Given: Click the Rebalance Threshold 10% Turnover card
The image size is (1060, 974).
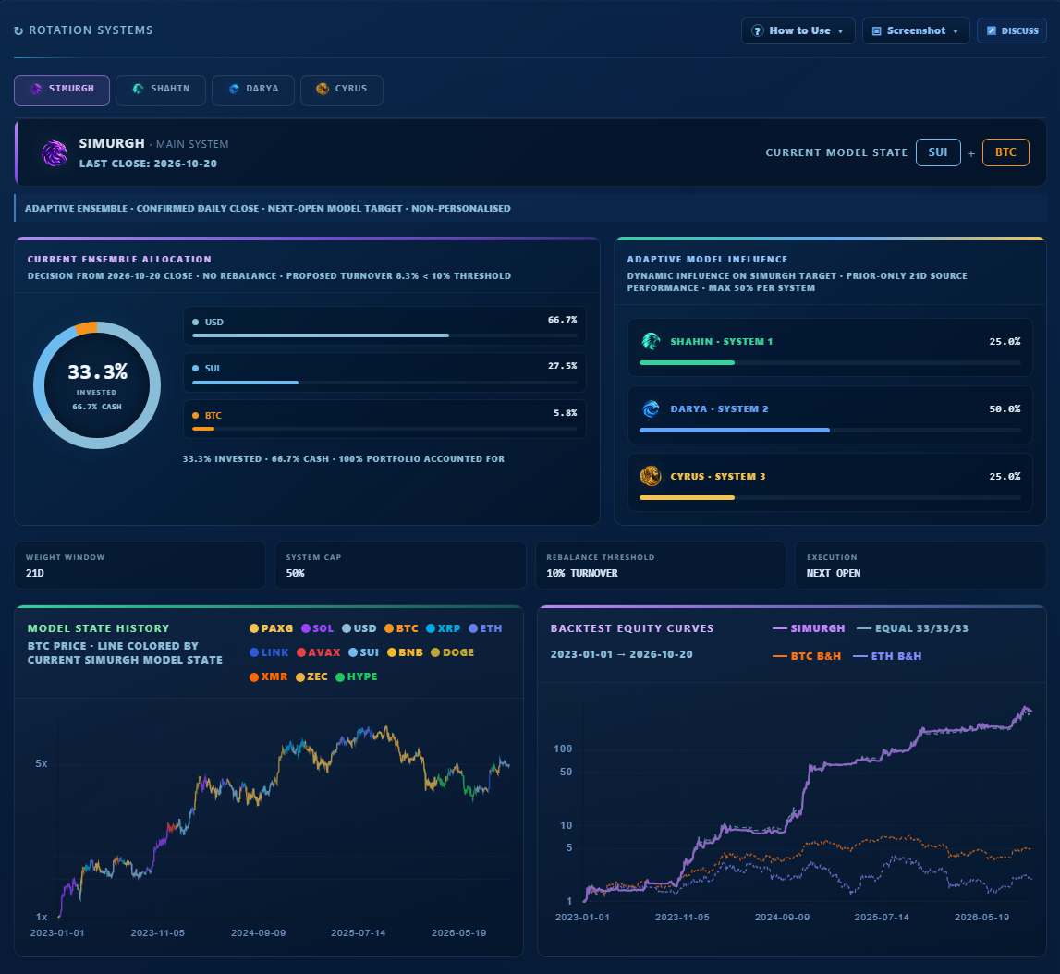Looking at the screenshot, I should tap(661, 565).
